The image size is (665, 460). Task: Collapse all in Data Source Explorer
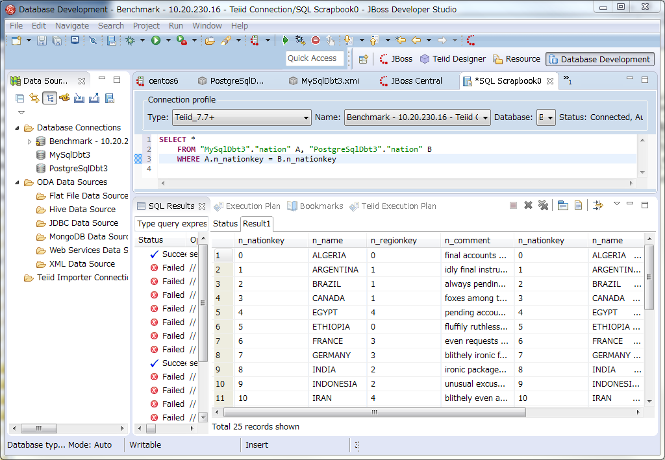click(x=19, y=99)
